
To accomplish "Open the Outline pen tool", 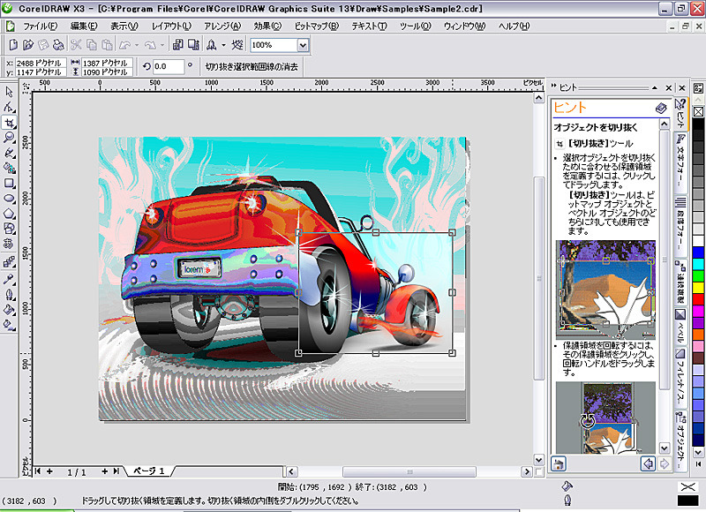I will pos(9,295).
